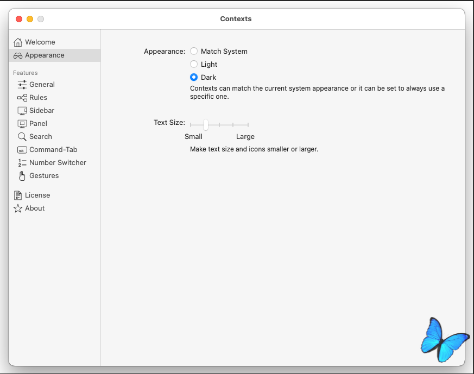Click the Rules branching icon
The width and height of the screenshot is (474, 374).
tap(22, 98)
